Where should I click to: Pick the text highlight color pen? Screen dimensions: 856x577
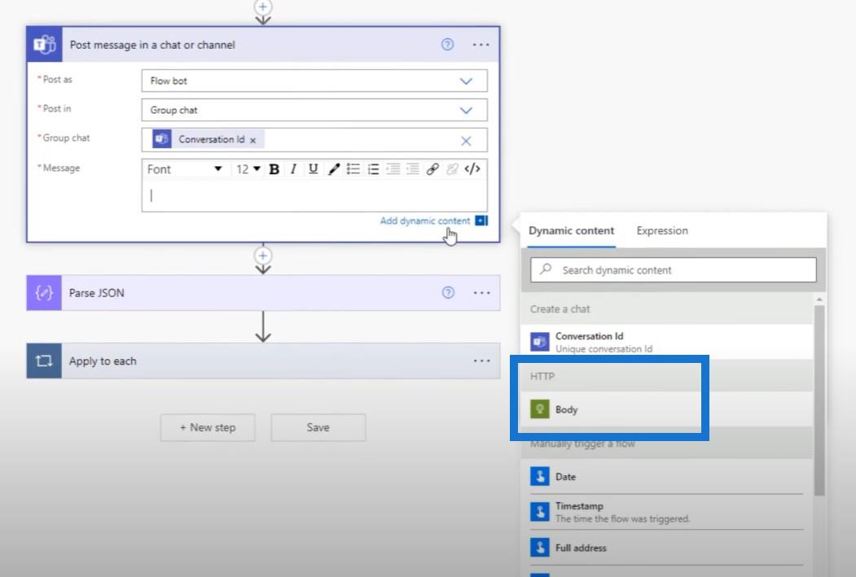click(334, 169)
